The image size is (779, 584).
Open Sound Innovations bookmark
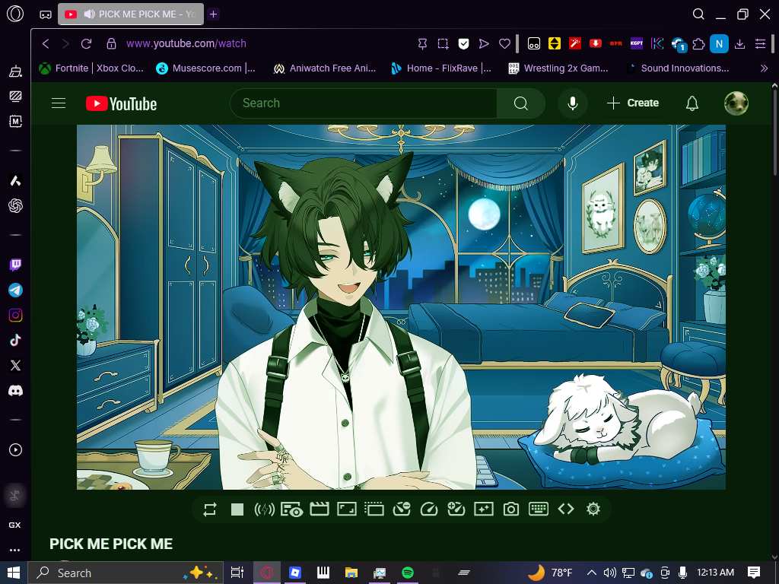click(x=676, y=68)
